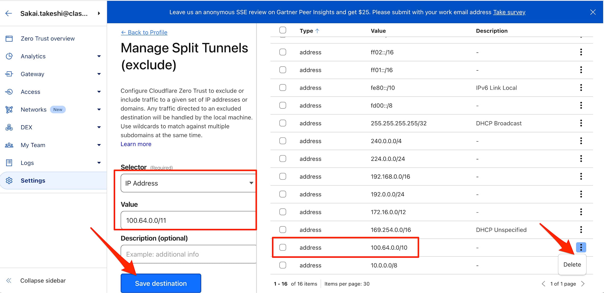Check the ff02::/16 row checkbox
This screenshot has height=293, width=604.
tap(283, 52)
